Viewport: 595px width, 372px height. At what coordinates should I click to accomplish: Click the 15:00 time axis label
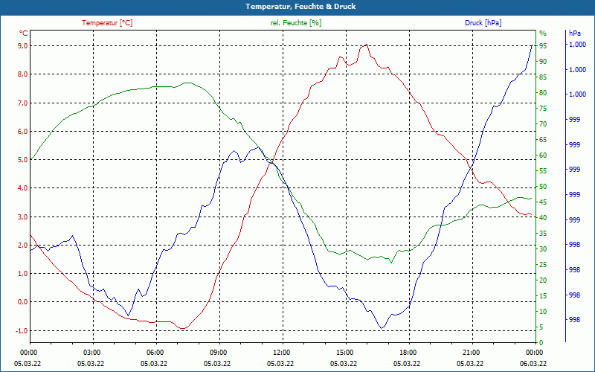pos(345,352)
